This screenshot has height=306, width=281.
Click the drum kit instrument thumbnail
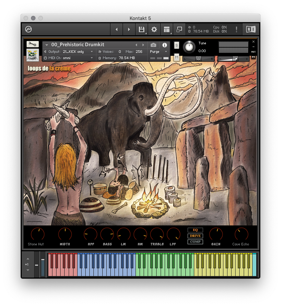(x=32, y=55)
